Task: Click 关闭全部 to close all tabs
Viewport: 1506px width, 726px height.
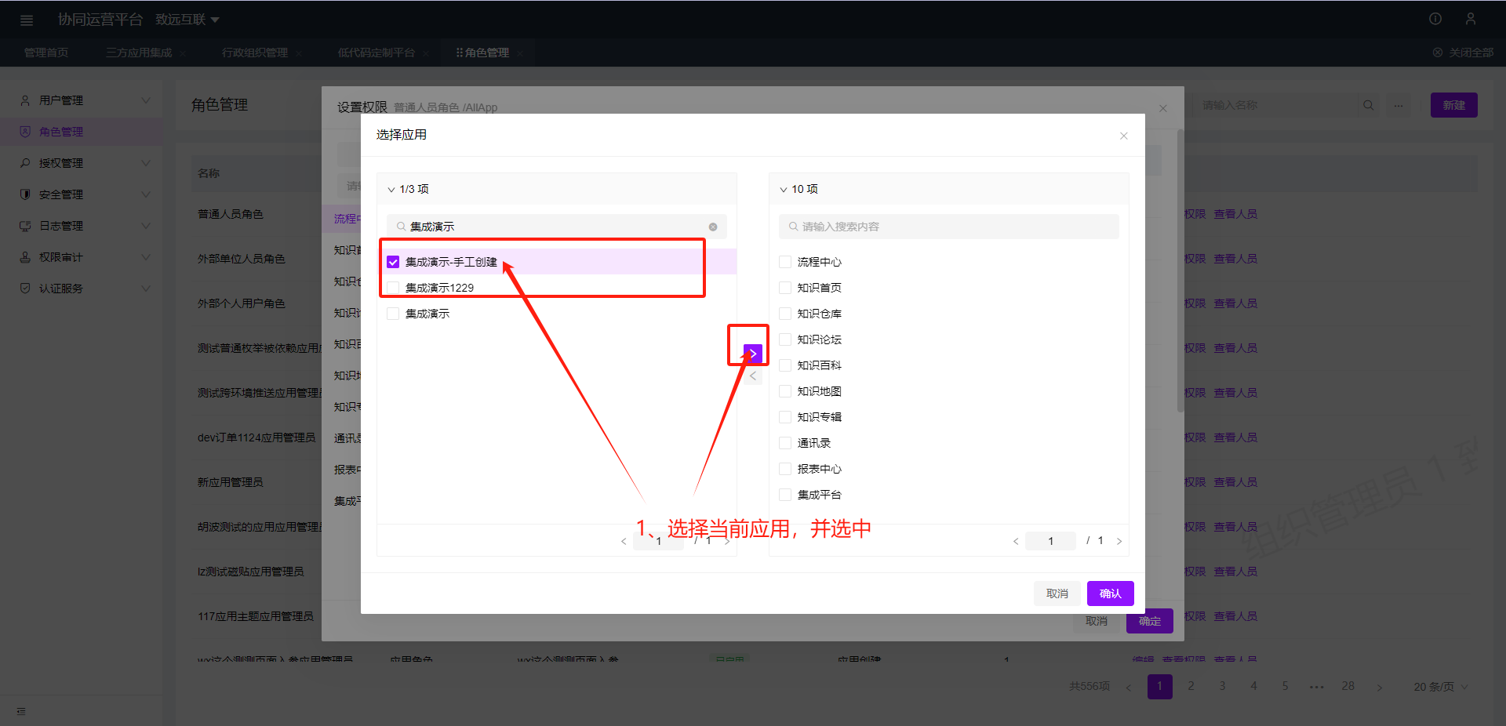Action: (1464, 53)
